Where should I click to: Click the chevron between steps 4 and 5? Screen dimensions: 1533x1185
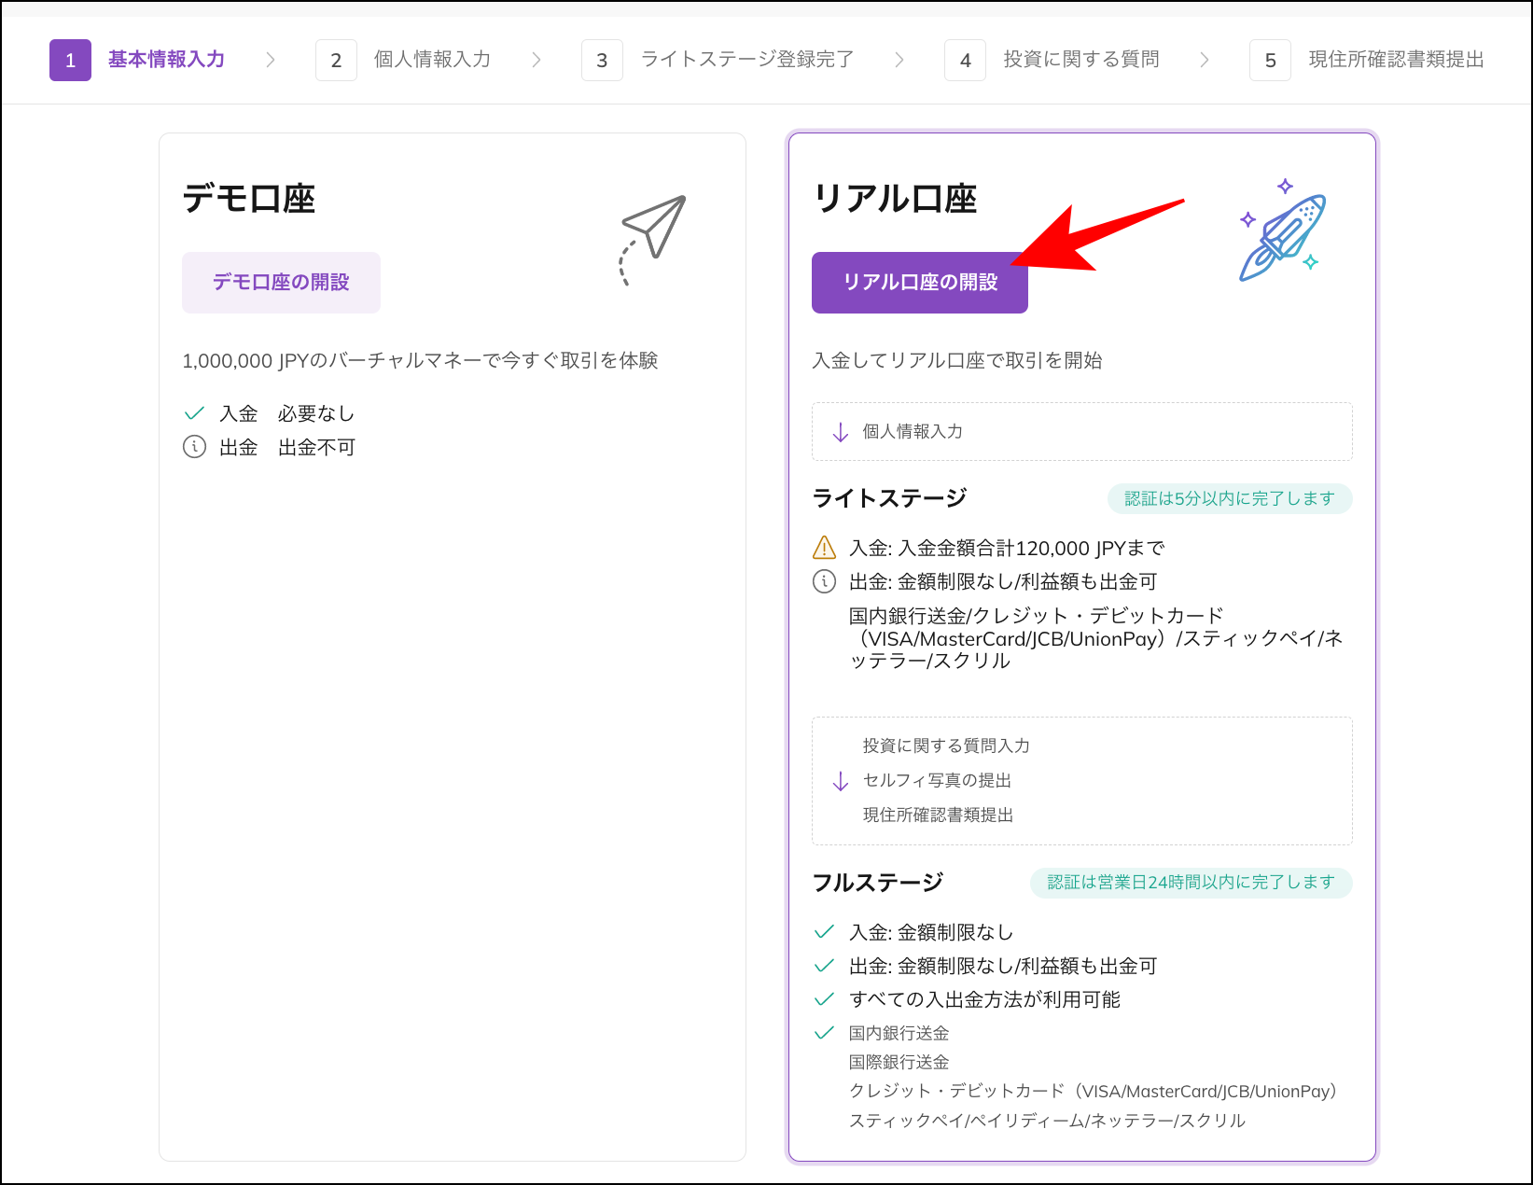1205,59
